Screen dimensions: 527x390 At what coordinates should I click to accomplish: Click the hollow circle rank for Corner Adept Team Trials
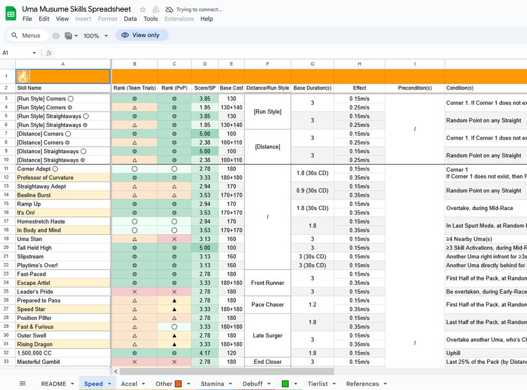tap(134, 169)
